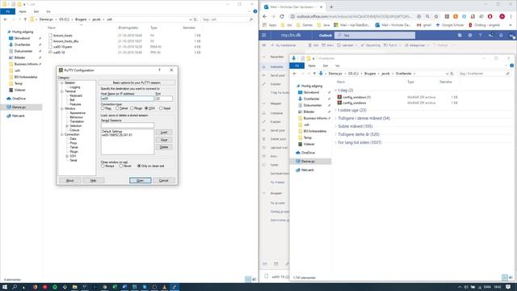
Task: Click the up arrow in left Explorer navigation
Action: tap(25, 19)
